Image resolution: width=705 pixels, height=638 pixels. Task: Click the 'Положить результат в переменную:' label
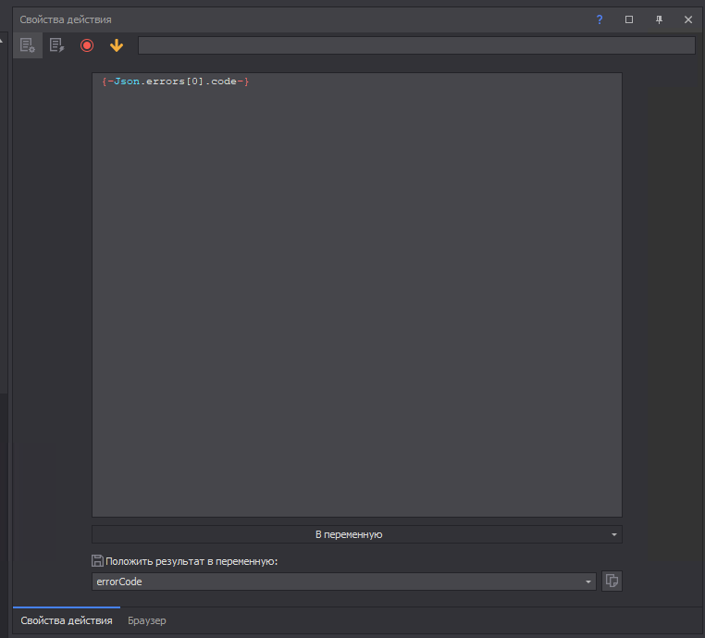[x=192, y=561]
